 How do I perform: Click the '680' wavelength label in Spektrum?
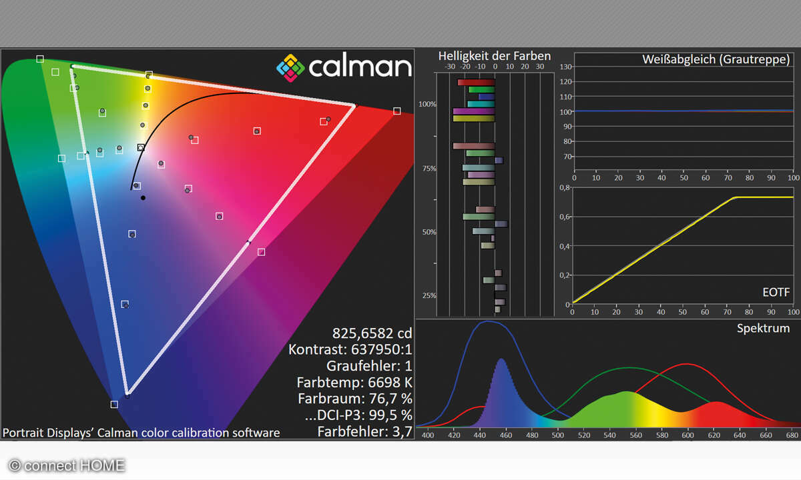793,435
